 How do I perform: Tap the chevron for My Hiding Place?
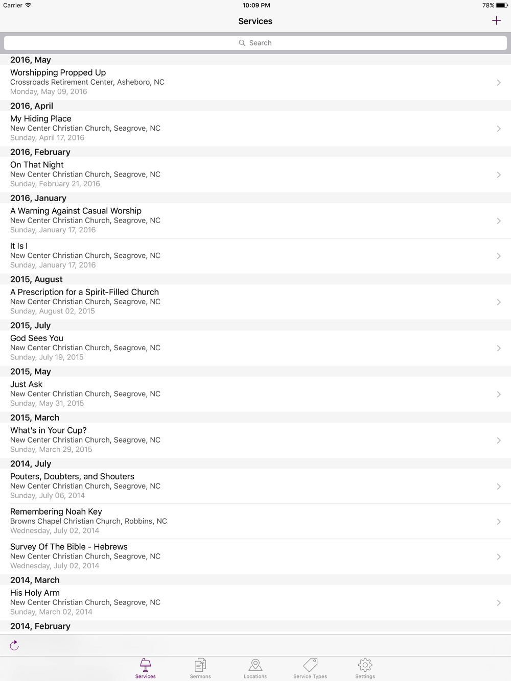(x=498, y=129)
